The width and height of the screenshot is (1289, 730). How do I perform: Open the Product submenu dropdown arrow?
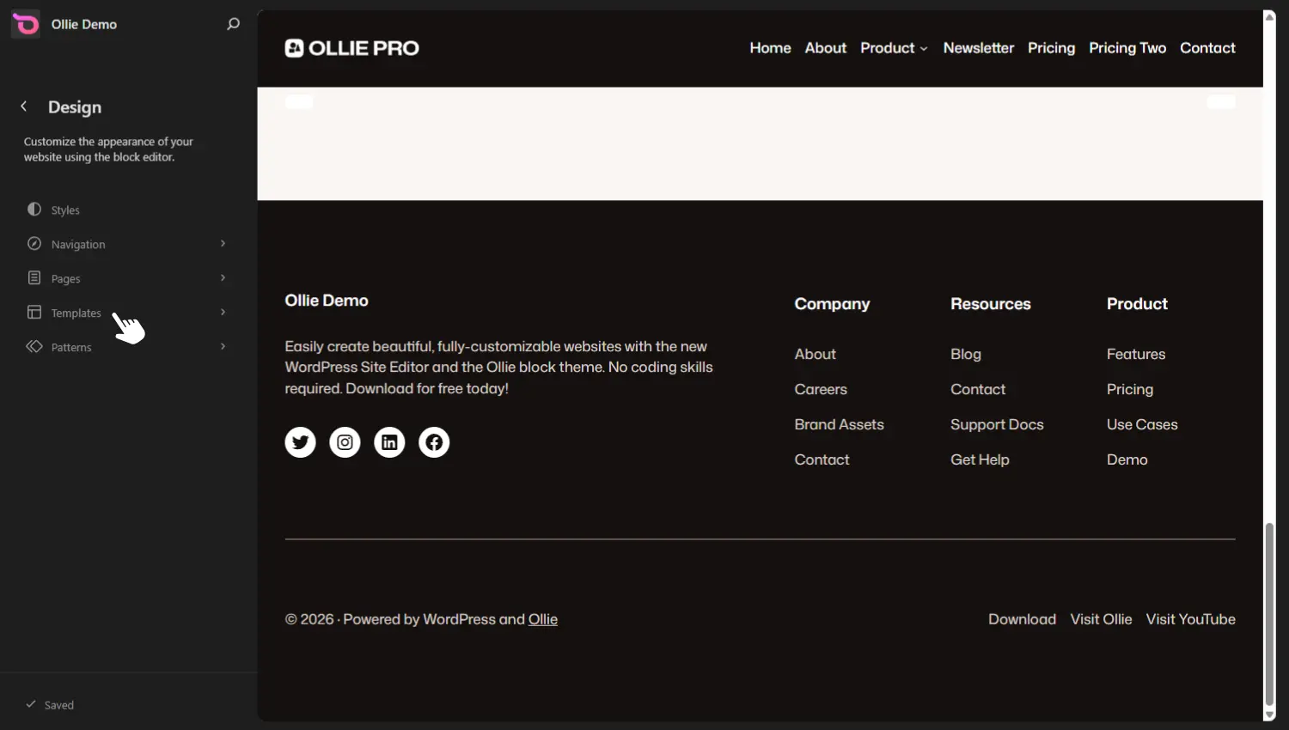pyautogui.click(x=924, y=49)
